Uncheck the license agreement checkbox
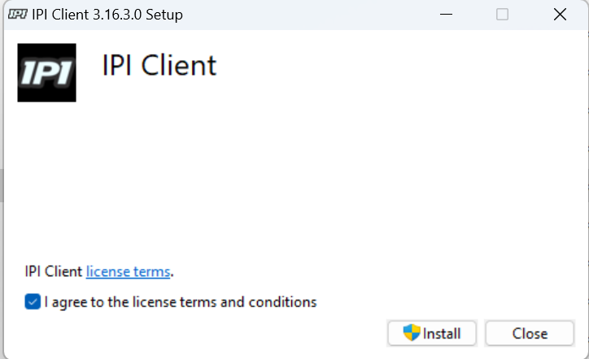The height and width of the screenshot is (359, 589). click(33, 302)
